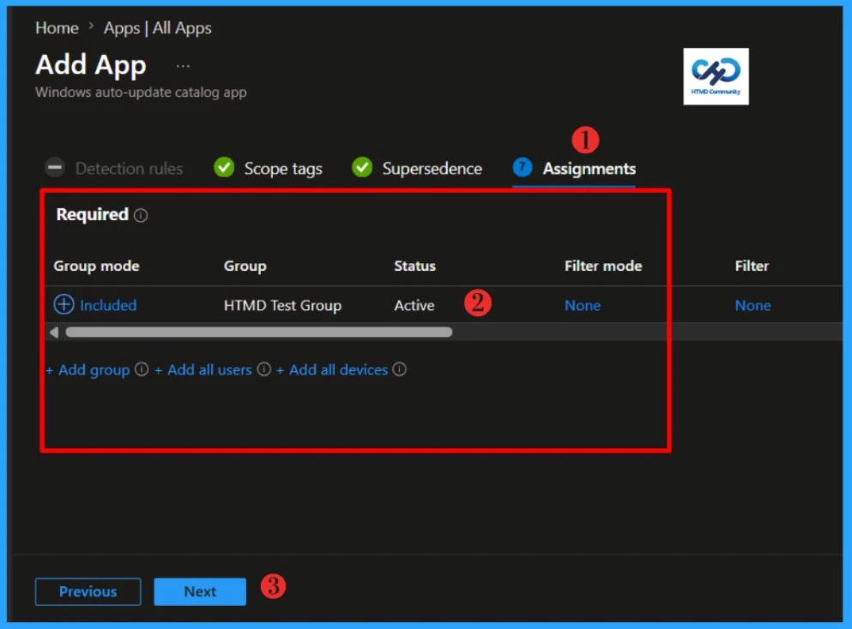This screenshot has height=629, width=852.
Task: Click the Previous button
Action: pos(88,591)
